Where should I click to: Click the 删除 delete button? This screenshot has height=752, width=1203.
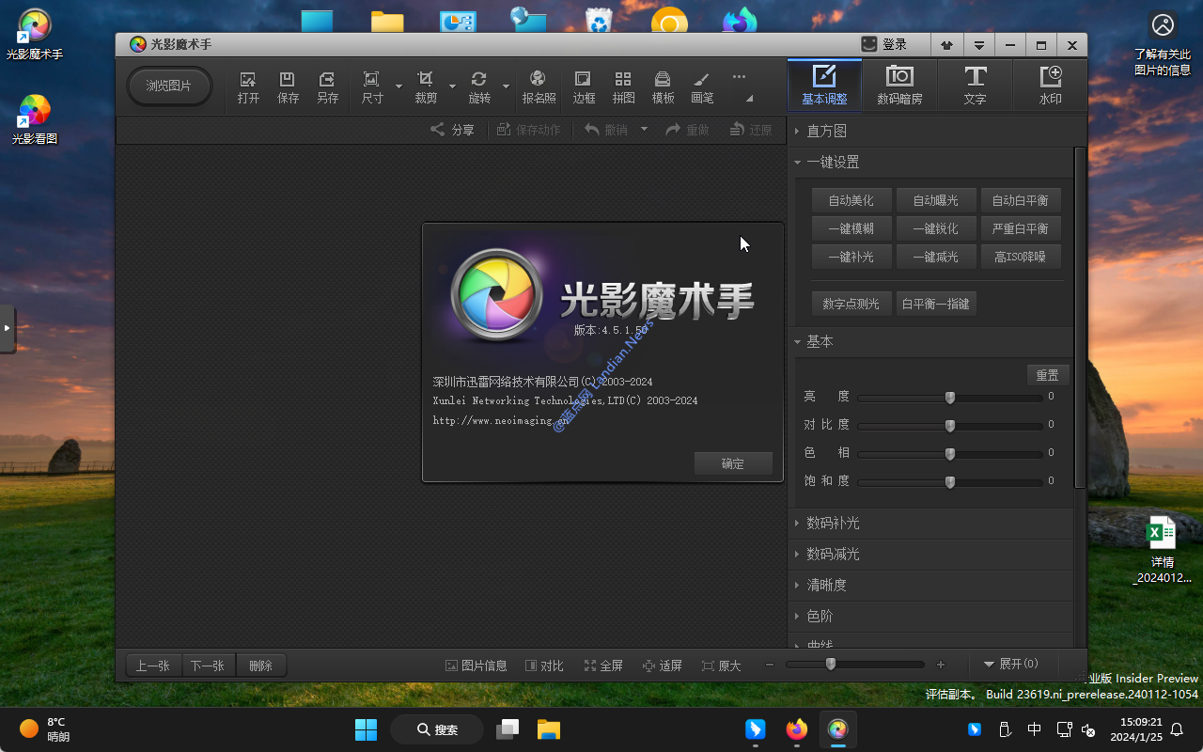261,666
